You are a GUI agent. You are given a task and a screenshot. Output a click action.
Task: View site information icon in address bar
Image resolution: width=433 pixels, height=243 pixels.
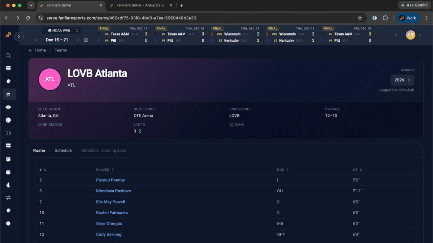[41, 18]
